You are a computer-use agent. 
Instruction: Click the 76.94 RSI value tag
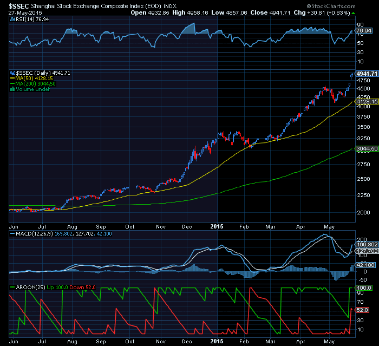point(363,31)
